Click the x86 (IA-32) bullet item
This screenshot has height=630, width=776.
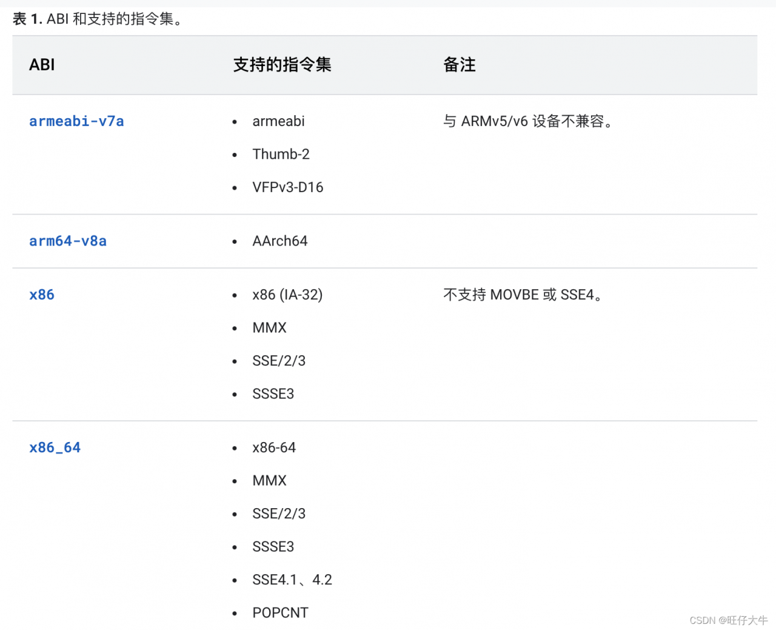(287, 295)
